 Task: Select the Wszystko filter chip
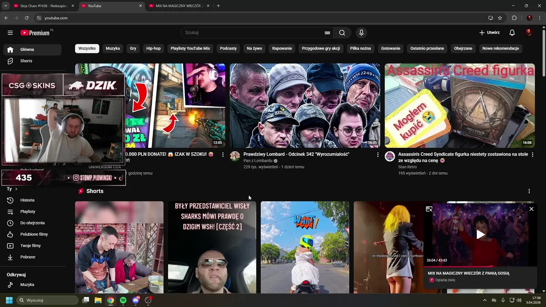click(x=87, y=49)
